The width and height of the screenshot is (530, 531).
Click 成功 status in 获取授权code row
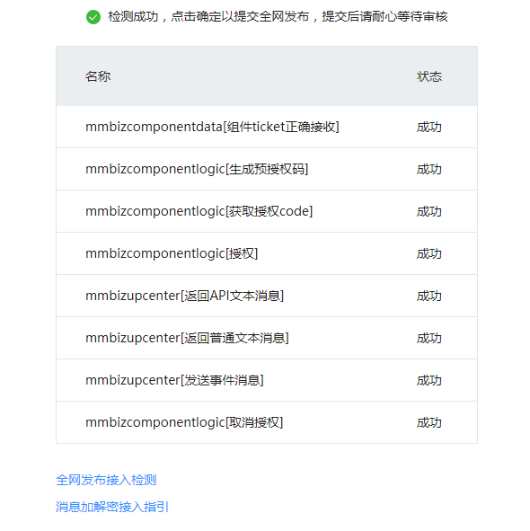(429, 211)
